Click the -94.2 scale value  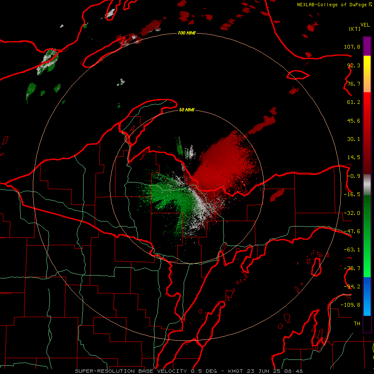[x=352, y=287]
